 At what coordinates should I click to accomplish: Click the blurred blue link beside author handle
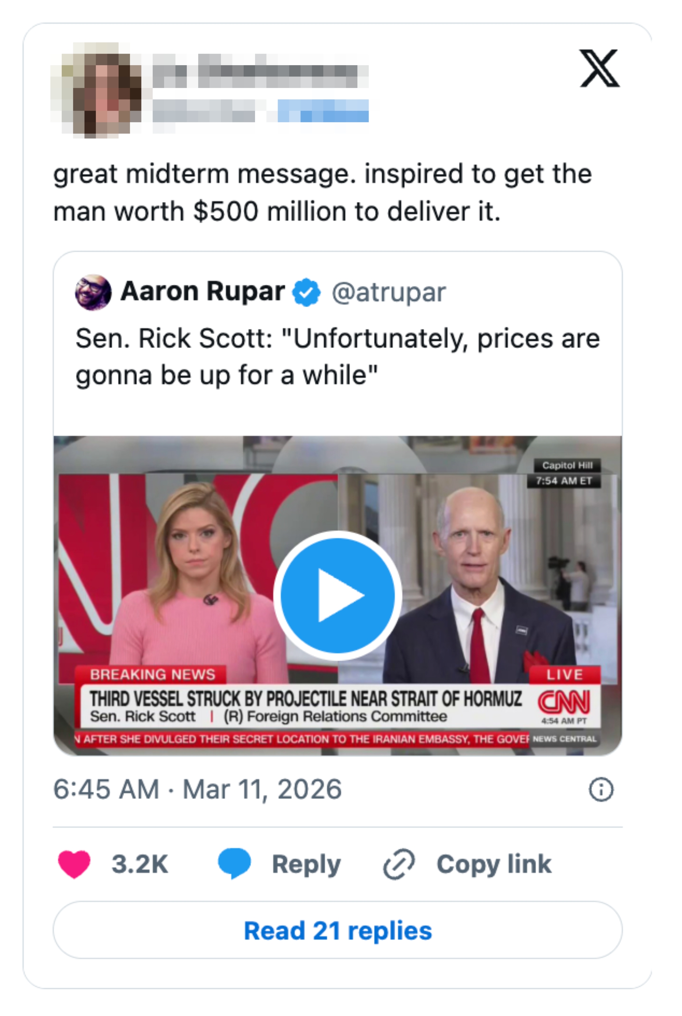tap(323, 111)
